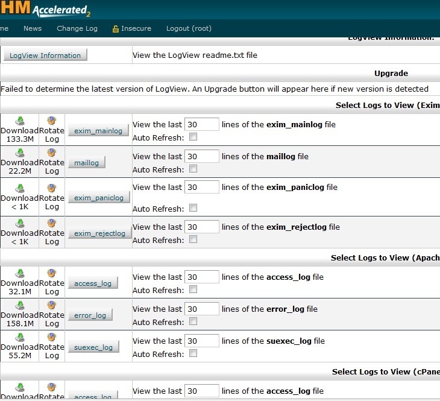This screenshot has height=401, width=440.
Task: Download the maillog file via its icon
Action: pos(19,153)
